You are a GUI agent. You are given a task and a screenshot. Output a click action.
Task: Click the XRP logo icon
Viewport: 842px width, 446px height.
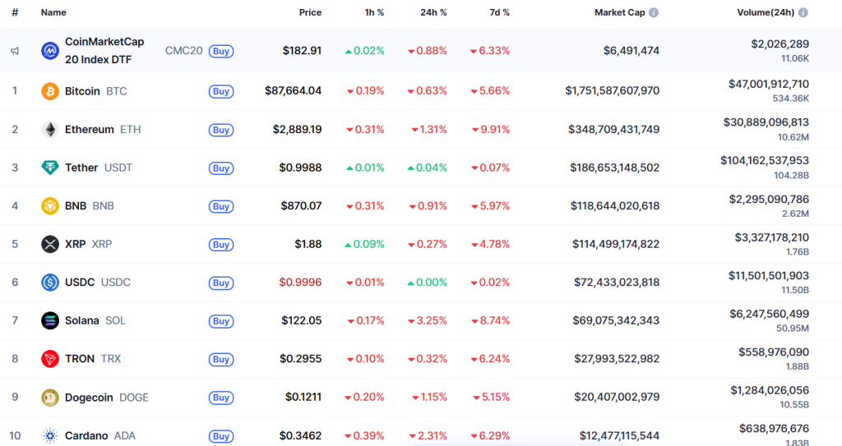coord(50,244)
